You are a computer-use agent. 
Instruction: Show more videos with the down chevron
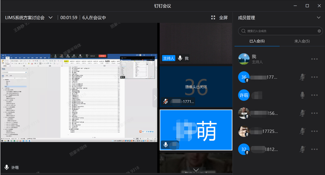[196, 170]
